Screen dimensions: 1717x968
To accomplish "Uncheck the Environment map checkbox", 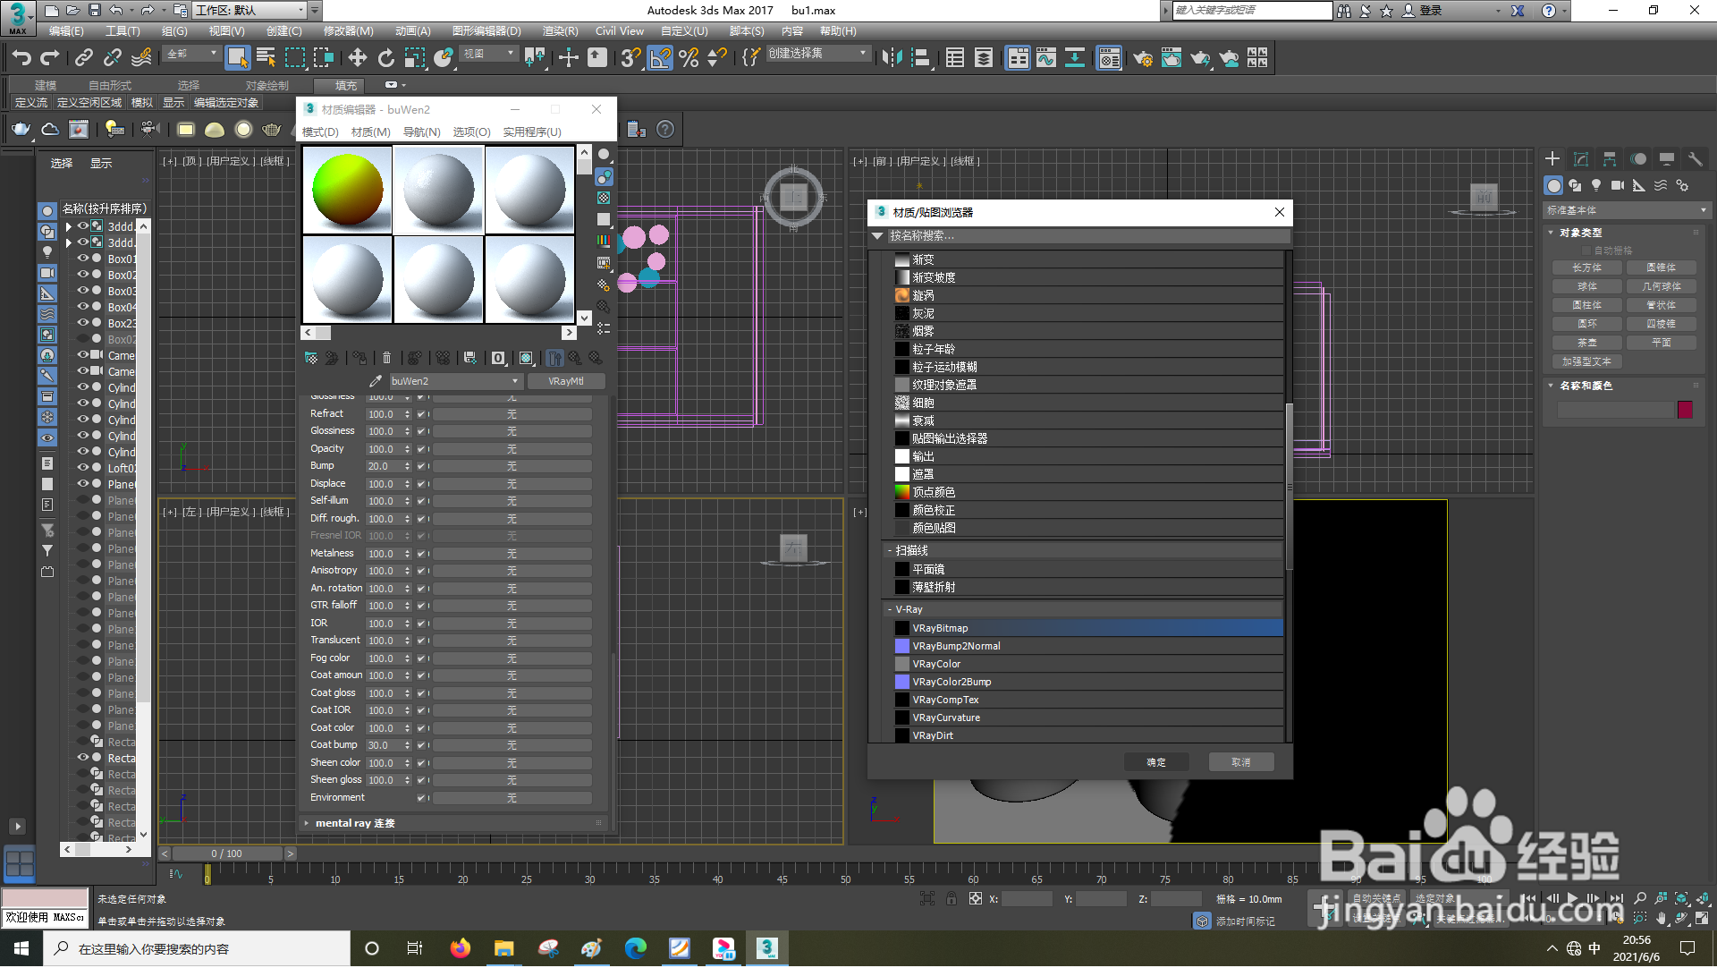I will coord(421,798).
